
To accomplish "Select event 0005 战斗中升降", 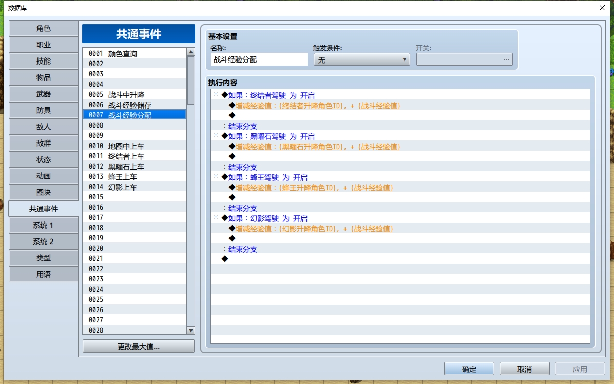I will (135, 94).
